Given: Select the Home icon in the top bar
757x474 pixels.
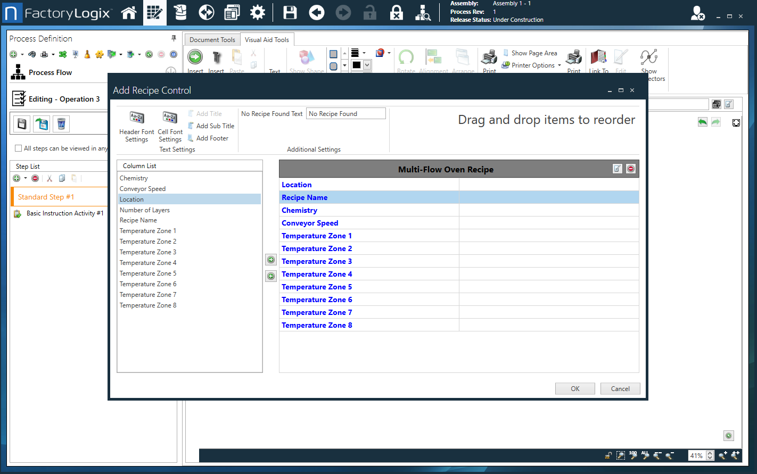Looking at the screenshot, I should click(129, 12).
